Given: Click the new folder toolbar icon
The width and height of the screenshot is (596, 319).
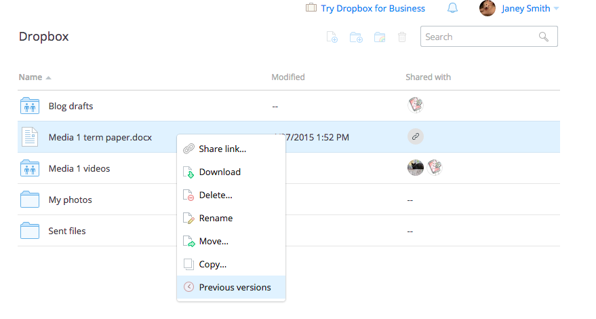Looking at the screenshot, I should click(x=355, y=37).
